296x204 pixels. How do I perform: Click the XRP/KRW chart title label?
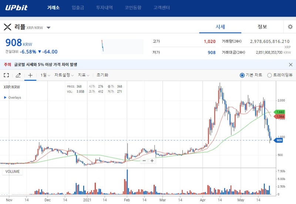12,87
